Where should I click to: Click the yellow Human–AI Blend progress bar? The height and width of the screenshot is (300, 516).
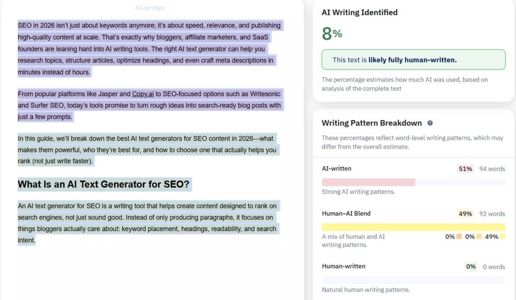413,226
